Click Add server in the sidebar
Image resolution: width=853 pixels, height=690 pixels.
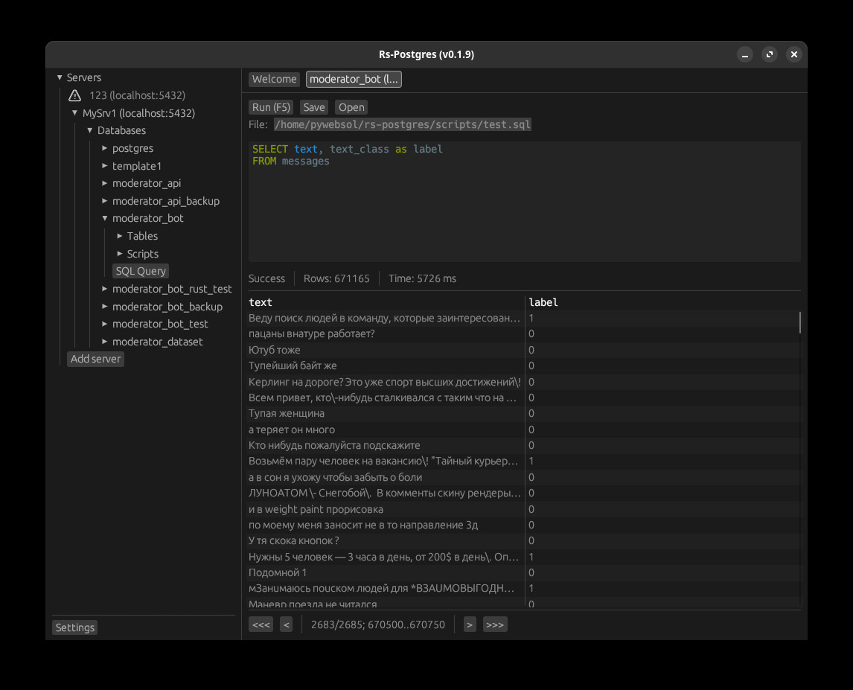tap(95, 359)
